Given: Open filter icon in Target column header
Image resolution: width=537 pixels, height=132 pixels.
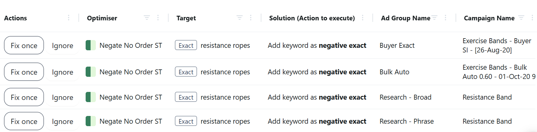Looking at the screenshot, I should click(240, 18).
